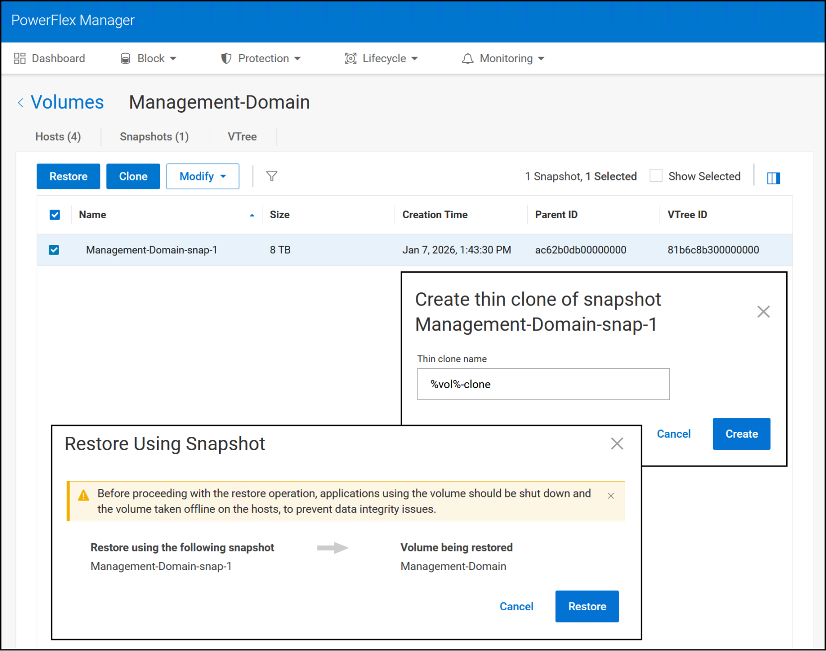The width and height of the screenshot is (826, 651).
Task: Click the Lifecycle icon
Action: [x=351, y=59]
